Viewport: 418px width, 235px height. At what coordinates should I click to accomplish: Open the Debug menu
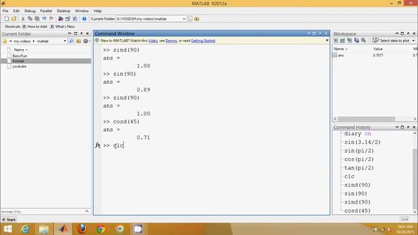coord(30,11)
